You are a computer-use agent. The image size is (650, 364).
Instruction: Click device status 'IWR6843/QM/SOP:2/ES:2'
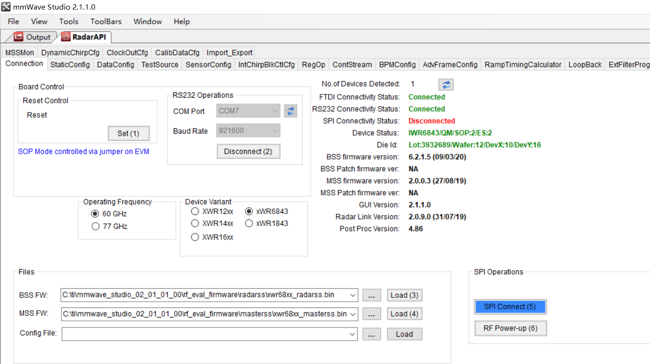pos(450,133)
